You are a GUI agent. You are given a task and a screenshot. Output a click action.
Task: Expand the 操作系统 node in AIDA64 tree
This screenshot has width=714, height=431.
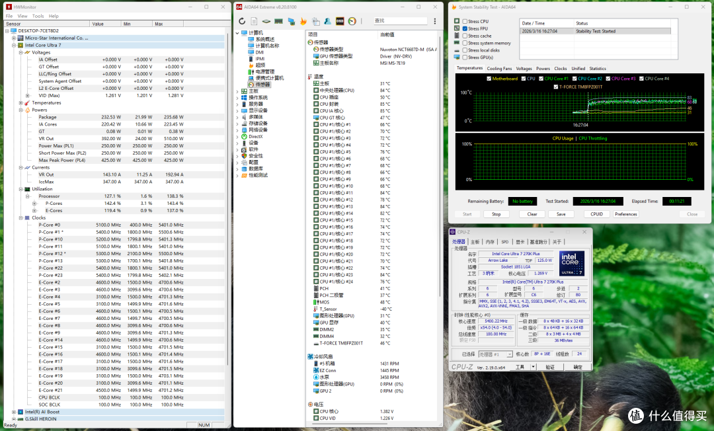pyautogui.click(x=237, y=98)
